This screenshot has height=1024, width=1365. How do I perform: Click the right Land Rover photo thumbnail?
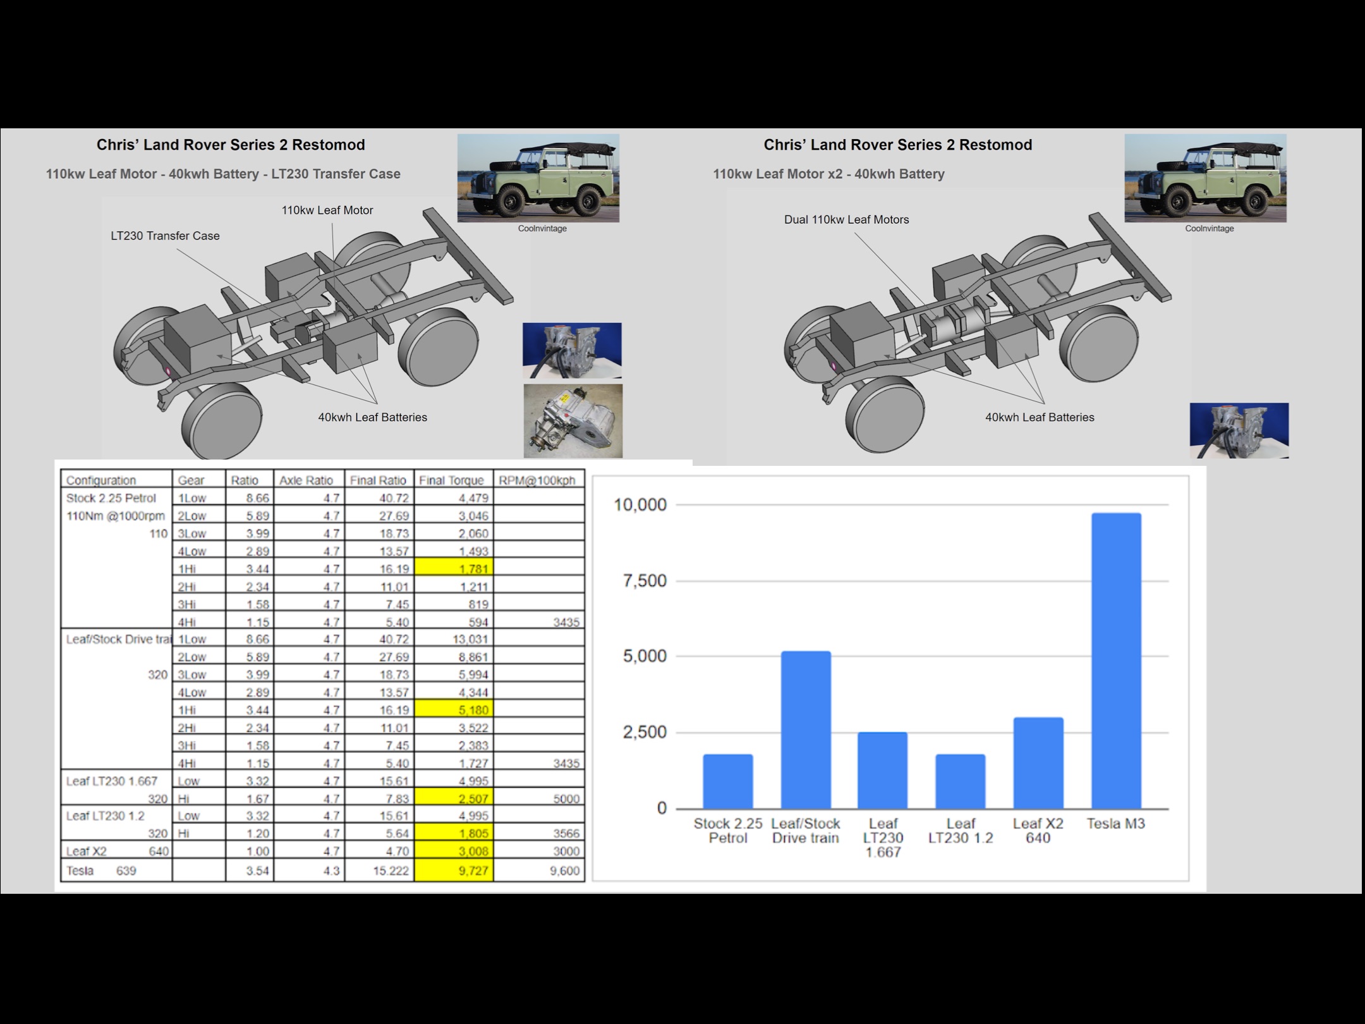point(1205,178)
